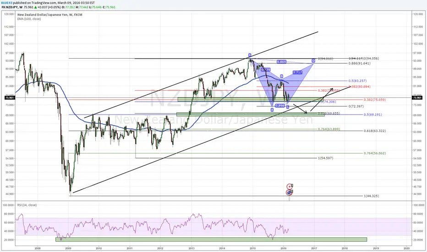Click 20.0000 on the right RSI axis
This screenshot has height=252, width=427.
(419, 240)
